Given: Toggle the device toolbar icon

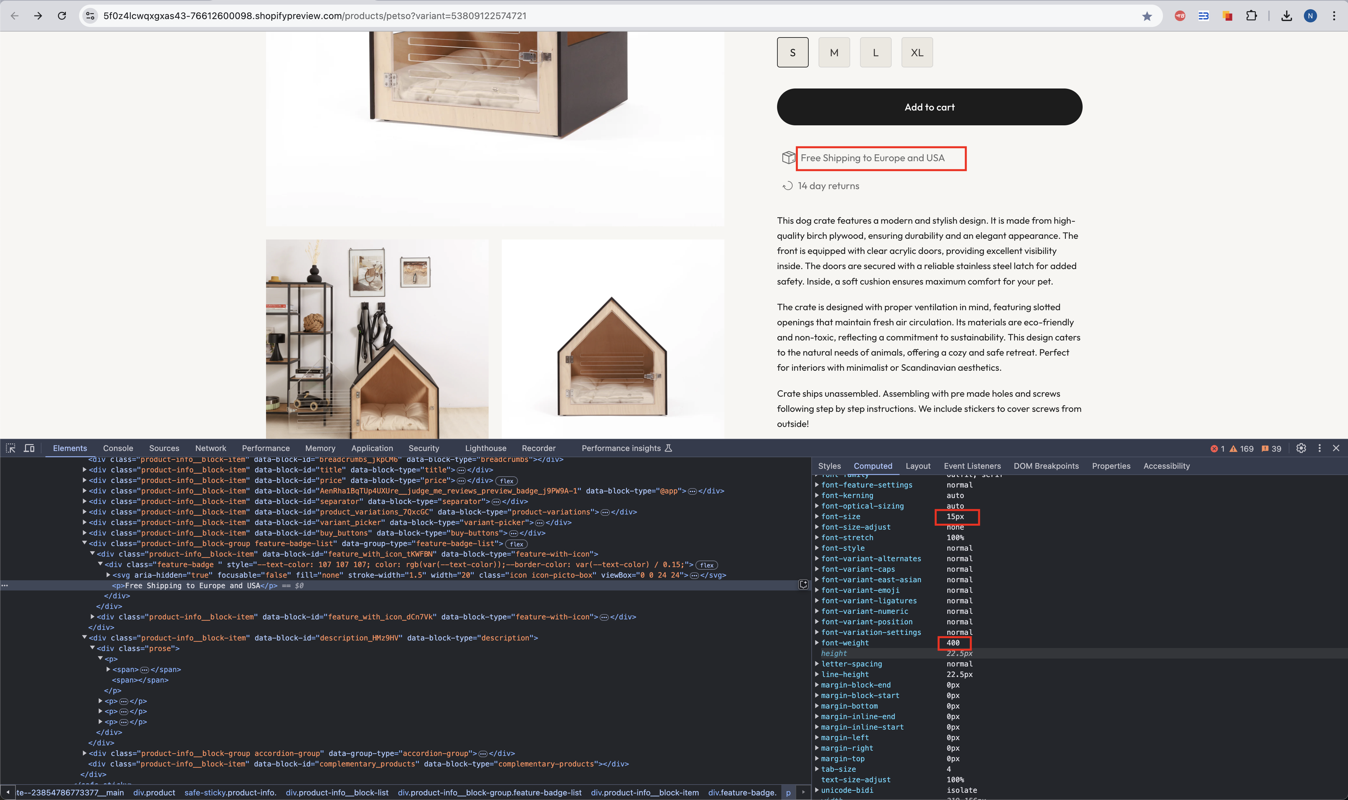Looking at the screenshot, I should pos(29,448).
